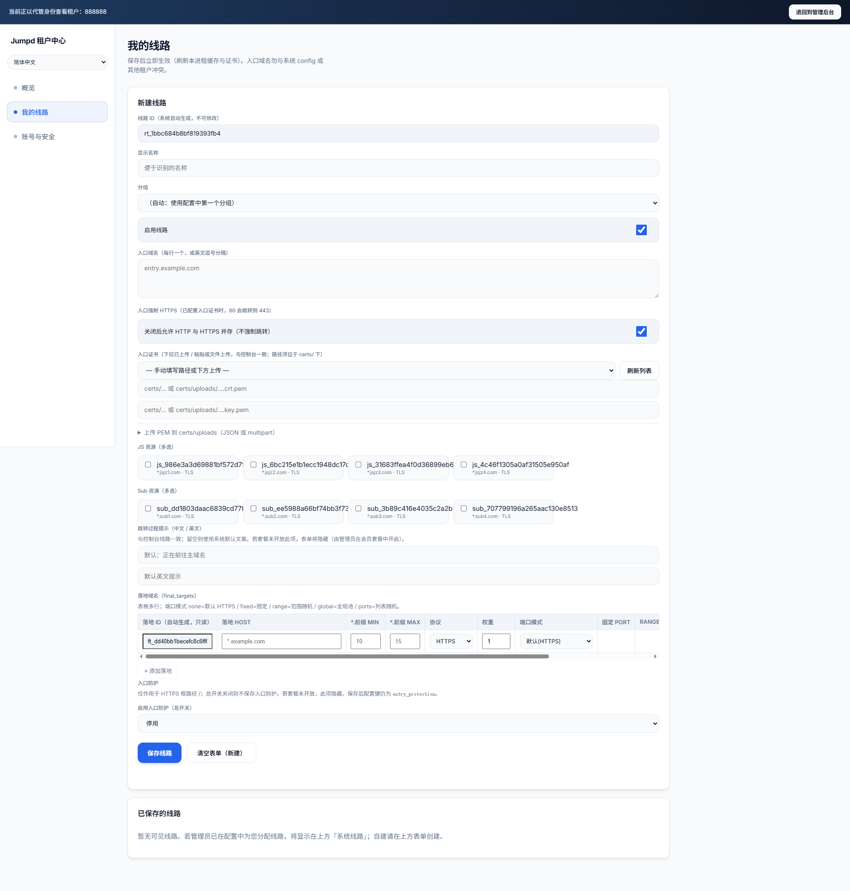This screenshot has height=891, width=850.
Task: Check the js_986e3a3d69881bf572d7 resource
Action: (148, 464)
